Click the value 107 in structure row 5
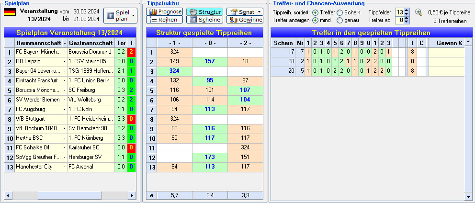Image resolution: width=475 pixels, height=203 pixels. [245, 90]
